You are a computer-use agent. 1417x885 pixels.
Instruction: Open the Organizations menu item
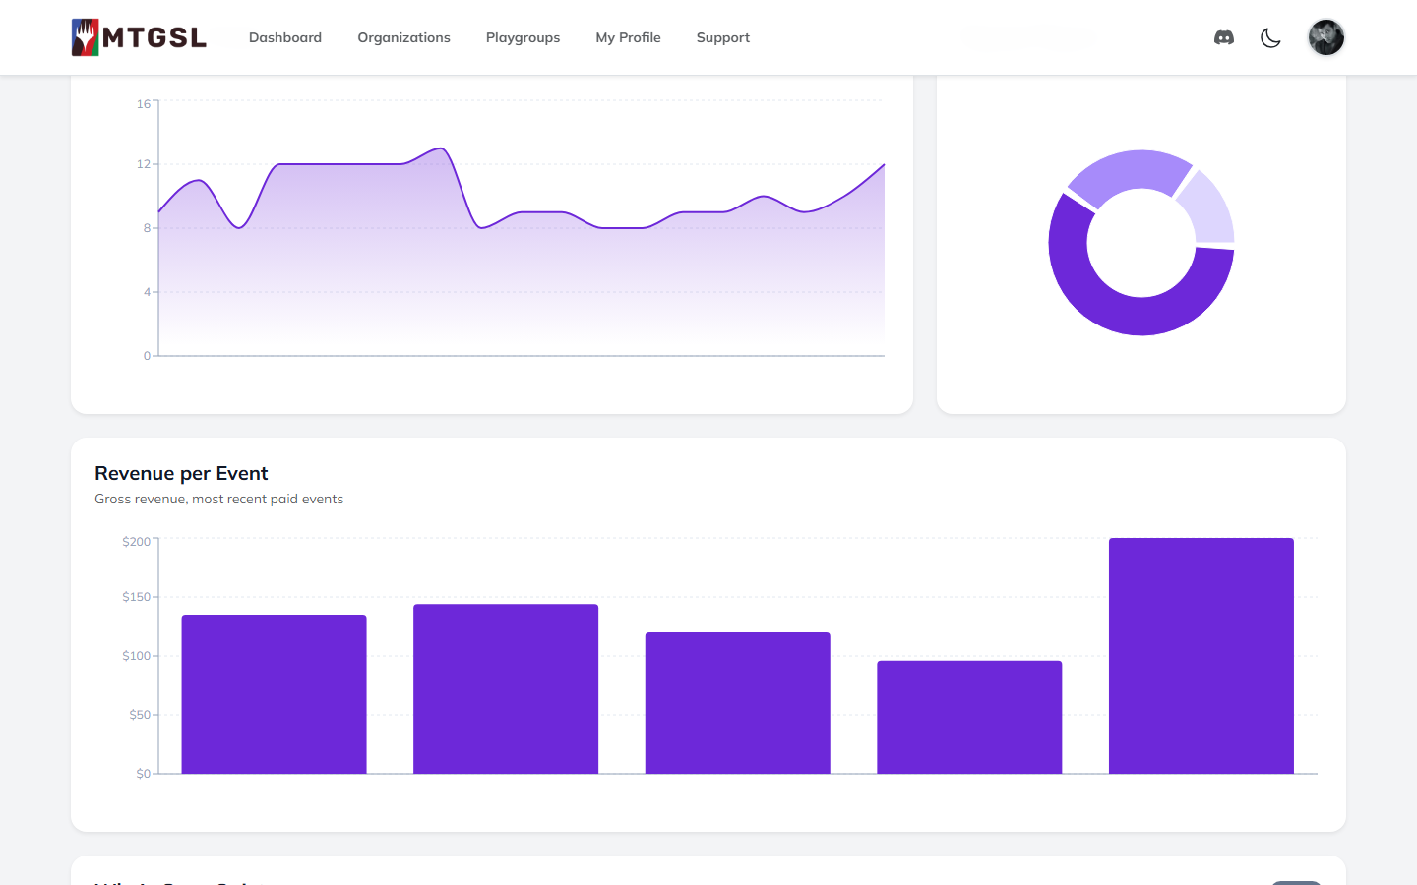coord(403,37)
